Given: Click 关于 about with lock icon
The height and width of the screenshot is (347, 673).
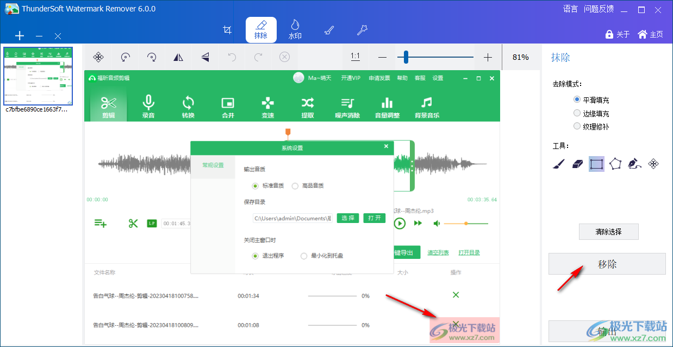Looking at the screenshot, I should (618, 34).
